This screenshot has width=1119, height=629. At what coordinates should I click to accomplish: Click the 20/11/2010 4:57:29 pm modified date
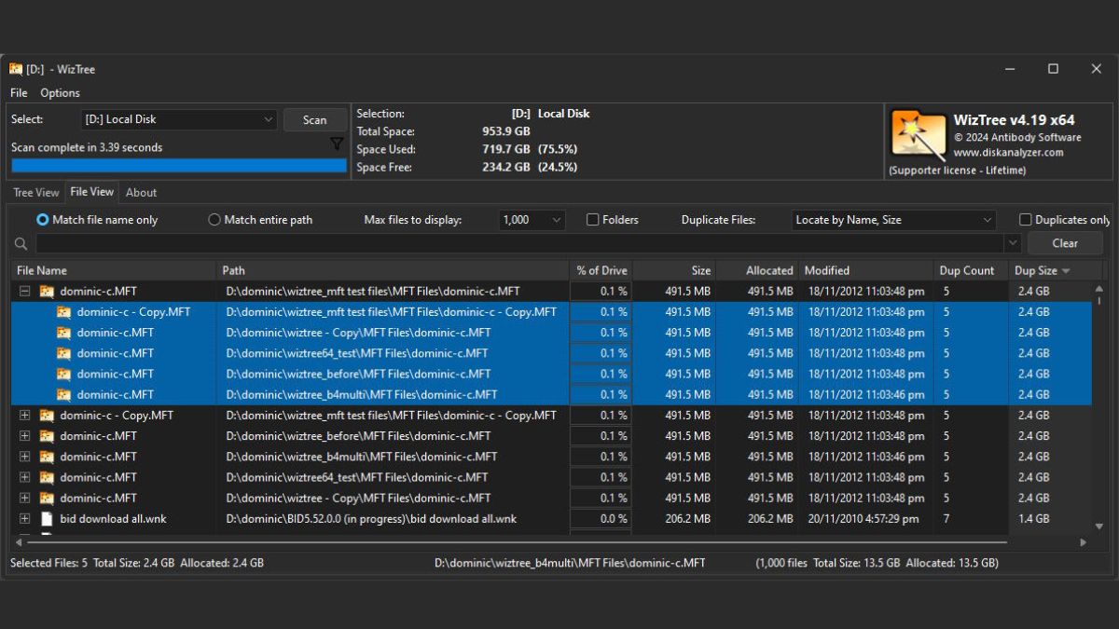[x=863, y=519]
